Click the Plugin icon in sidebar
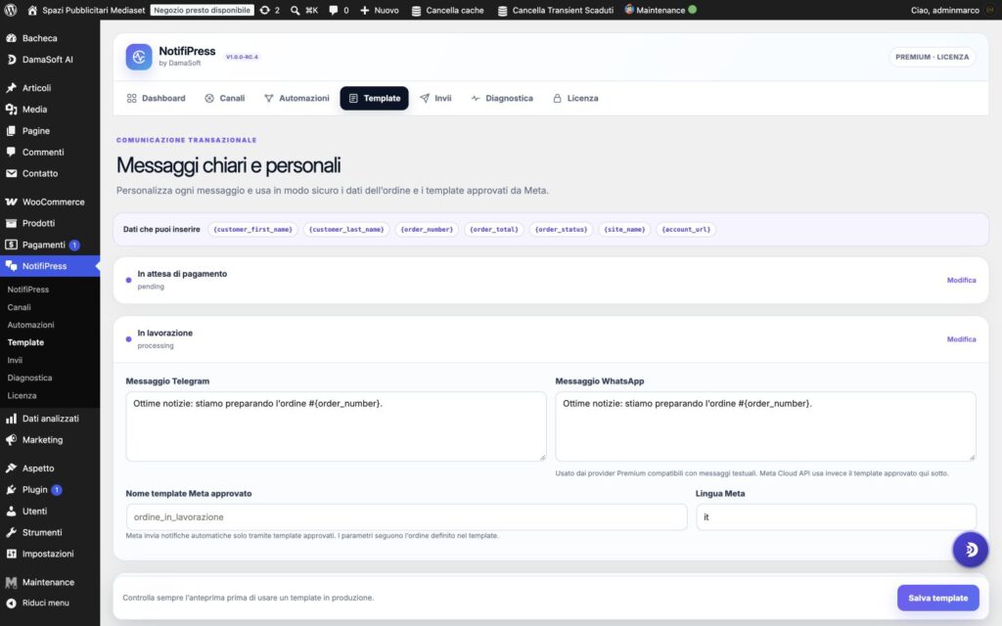Image resolution: width=1002 pixels, height=626 pixels. pos(11,489)
